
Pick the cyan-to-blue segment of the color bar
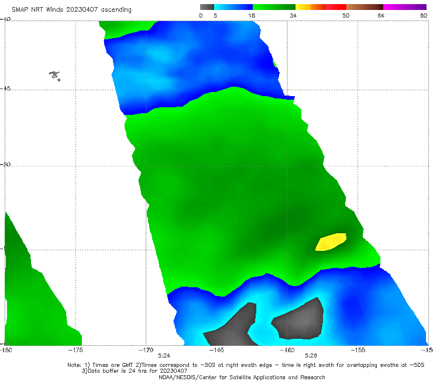(x=233, y=7)
